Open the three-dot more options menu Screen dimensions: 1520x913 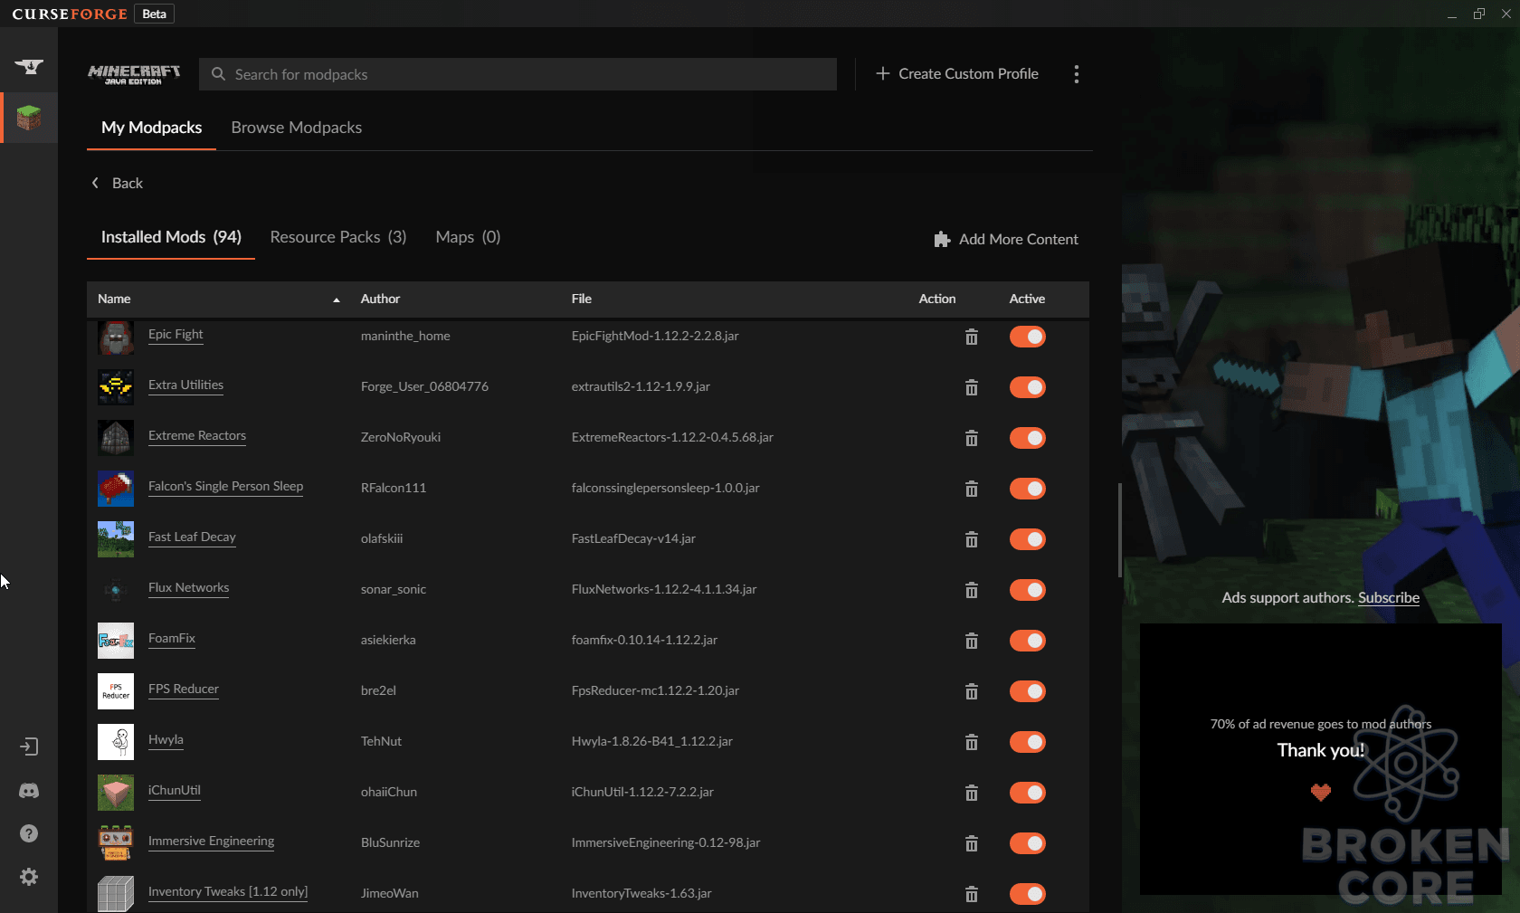pyautogui.click(x=1076, y=74)
